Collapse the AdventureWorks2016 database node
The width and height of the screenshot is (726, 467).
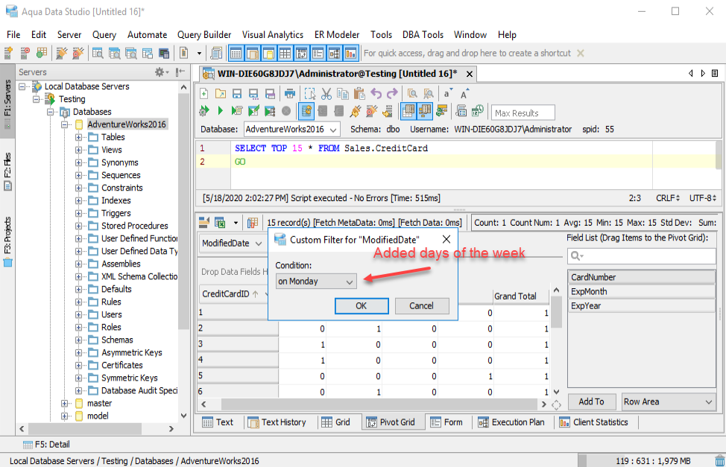(66, 124)
